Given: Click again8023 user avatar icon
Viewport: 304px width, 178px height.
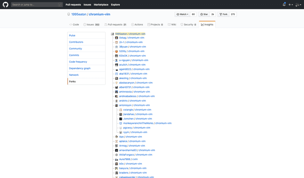Looking at the screenshot, I should click(x=117, y=69).
